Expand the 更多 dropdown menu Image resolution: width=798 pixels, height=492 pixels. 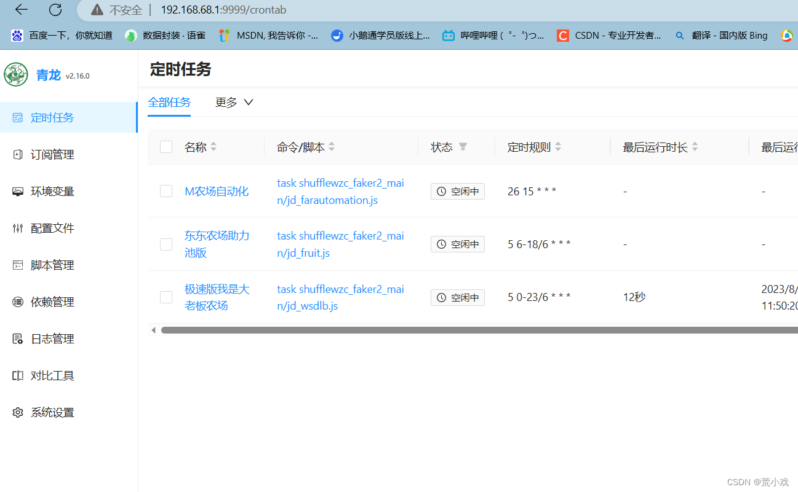pos(234,103)
